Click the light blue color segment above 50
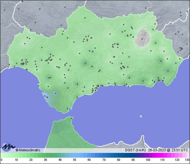Image resolution: width=190 pixels, height=164 pixels. 74,155
